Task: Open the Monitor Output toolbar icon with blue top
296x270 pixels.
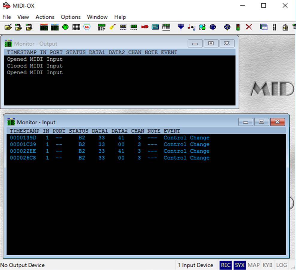Action: (55, 27)
